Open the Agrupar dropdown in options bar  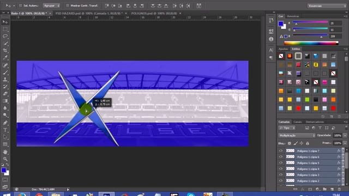click(51, 5)
